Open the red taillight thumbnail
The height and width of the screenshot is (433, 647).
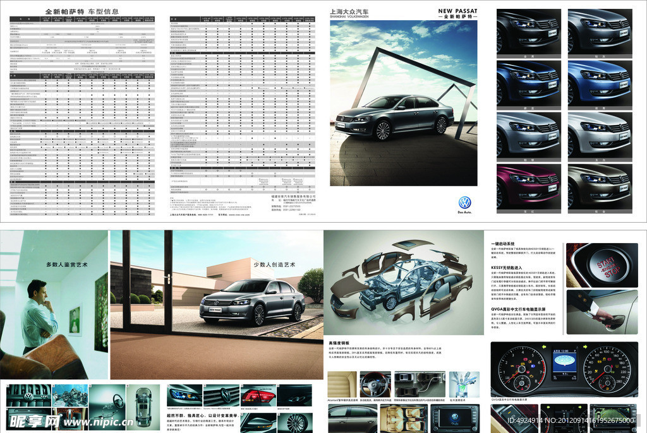pyautogui.click(x=258, y=396)
